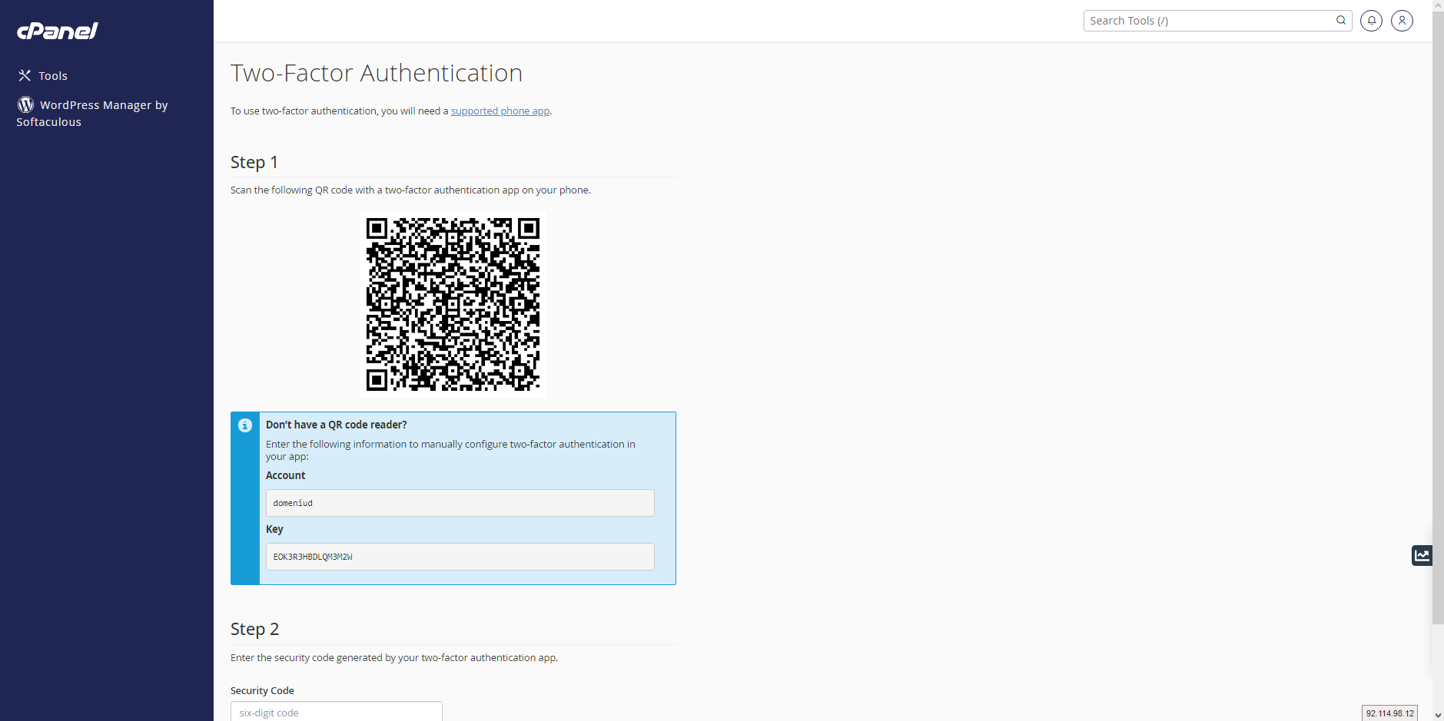The width and height of the screenshot is (1444, 721).
Task: Click the blue info icon in the callout
Action: coord(245,425)
